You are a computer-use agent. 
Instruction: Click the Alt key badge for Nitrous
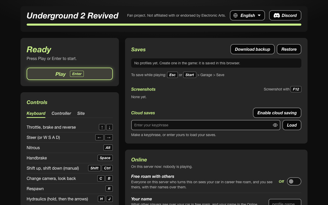pos(108,148)
